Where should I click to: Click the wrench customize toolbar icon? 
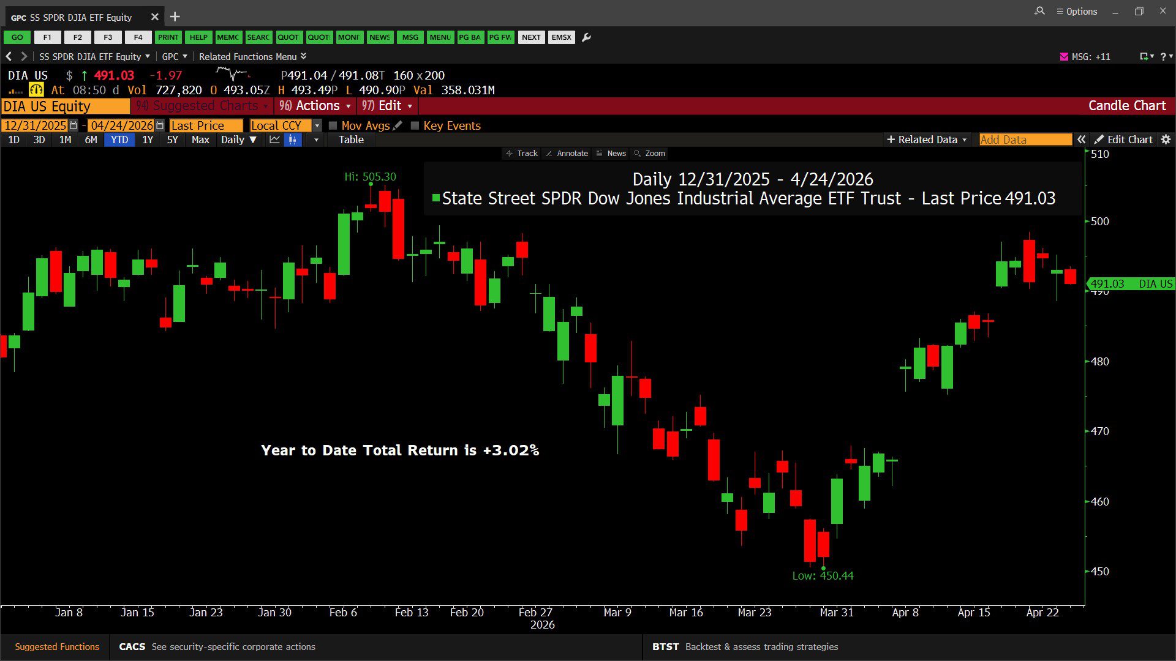[586, 37]
